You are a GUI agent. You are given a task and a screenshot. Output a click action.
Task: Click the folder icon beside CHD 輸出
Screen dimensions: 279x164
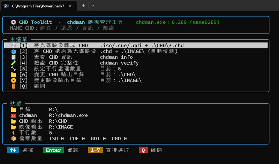13,121
